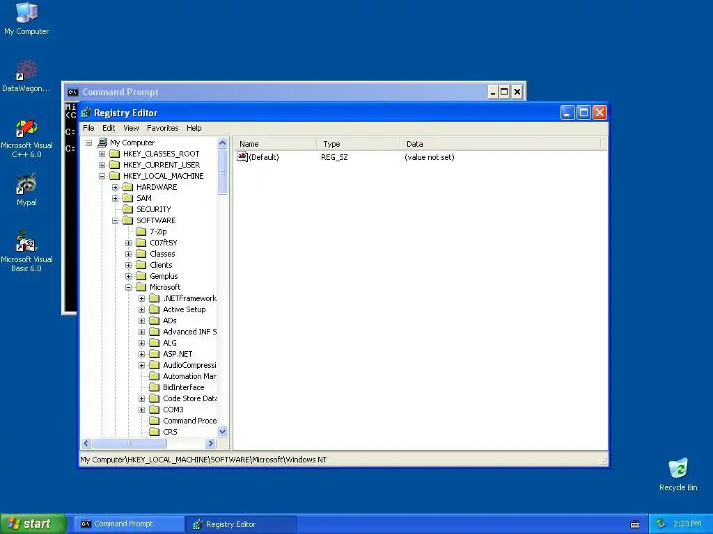Click Registry Editor taskbar button
Viewport: 713px width, 534px height.
241,524
